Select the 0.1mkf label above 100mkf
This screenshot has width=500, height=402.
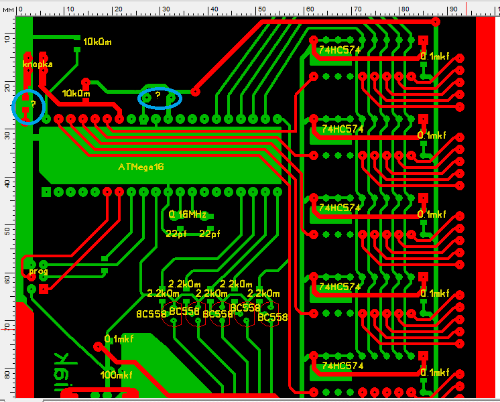pos(119,339)
